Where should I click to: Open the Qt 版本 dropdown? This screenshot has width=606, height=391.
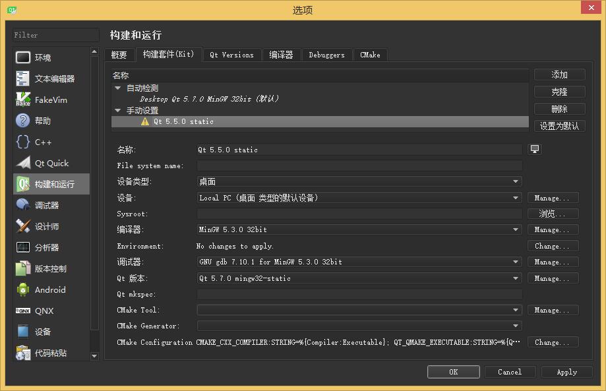pyautogui.click(x=359, y=278)
